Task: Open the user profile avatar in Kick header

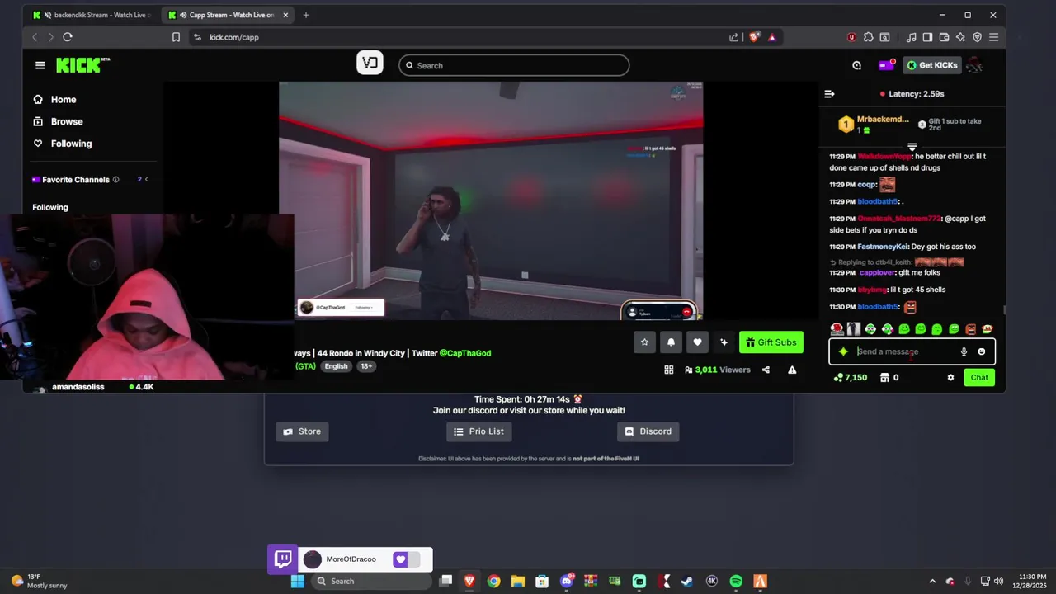Action: point(974,65)
